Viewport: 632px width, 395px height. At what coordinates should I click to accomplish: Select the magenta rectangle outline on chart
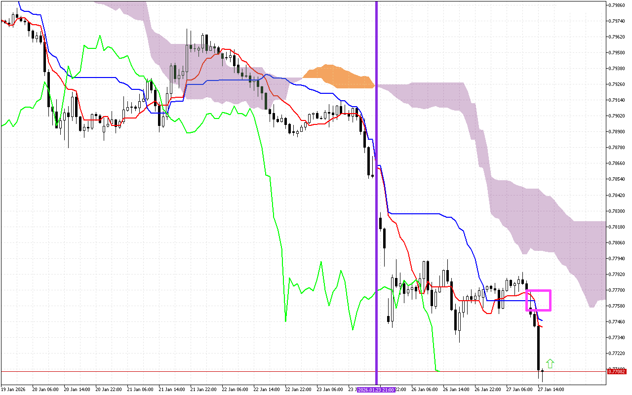tap(538, 291)
